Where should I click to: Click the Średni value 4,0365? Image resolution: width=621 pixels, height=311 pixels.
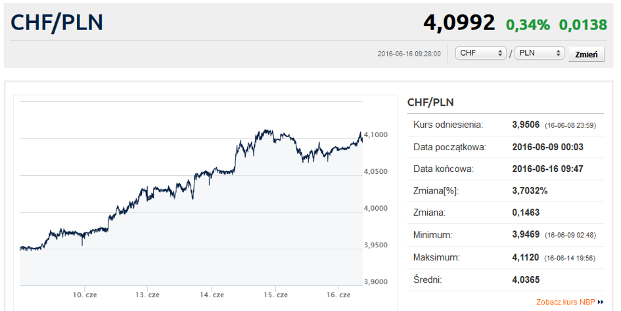526,280
